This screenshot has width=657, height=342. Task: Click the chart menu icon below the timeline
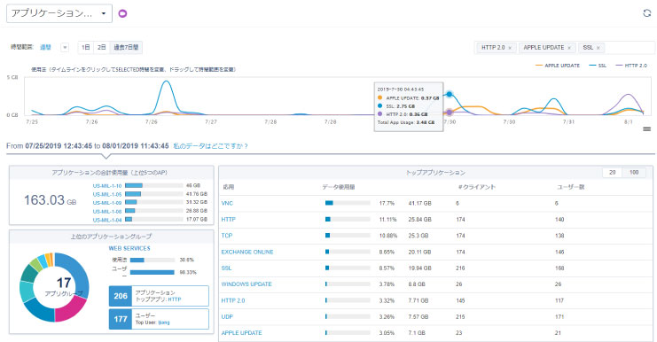pos(647,129)
